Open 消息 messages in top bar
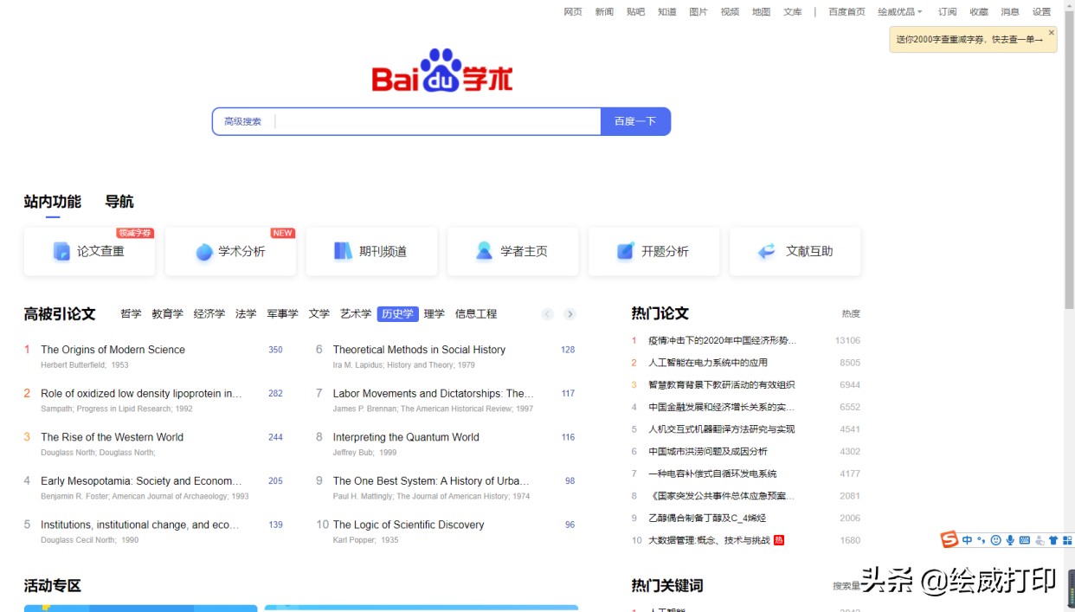Viewport: 1075px width, 612px height. coord(1010,12)
